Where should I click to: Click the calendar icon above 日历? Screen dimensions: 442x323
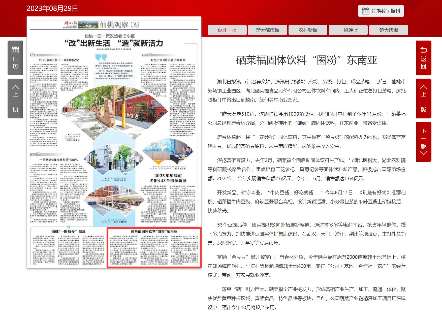pyautogui.click(x=15, y=50)
